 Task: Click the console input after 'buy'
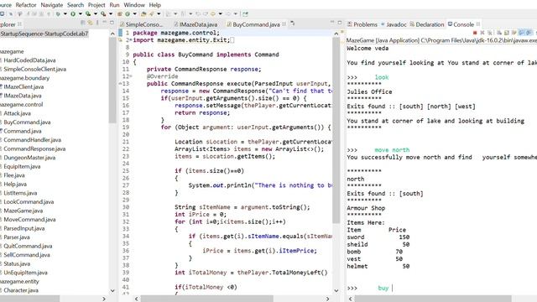[x=393, y=289]
